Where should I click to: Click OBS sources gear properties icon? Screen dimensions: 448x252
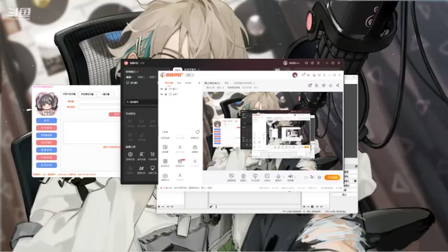coord(312,207)
